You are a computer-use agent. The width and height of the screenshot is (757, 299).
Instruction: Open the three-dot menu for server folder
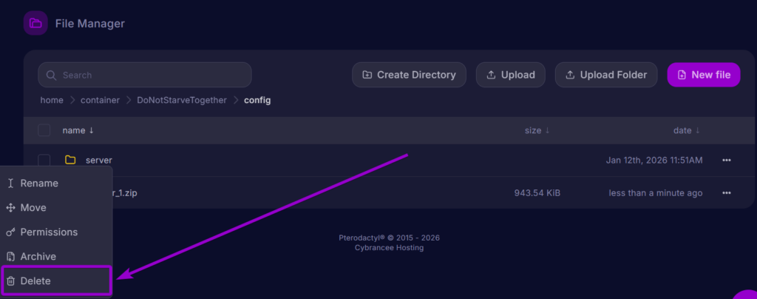[727, 160]
